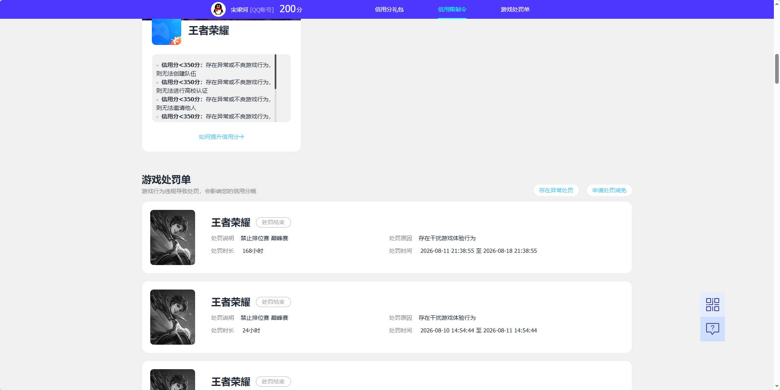
Task: Follow the 如何提升信用分 link
Action: click(221, 137)
